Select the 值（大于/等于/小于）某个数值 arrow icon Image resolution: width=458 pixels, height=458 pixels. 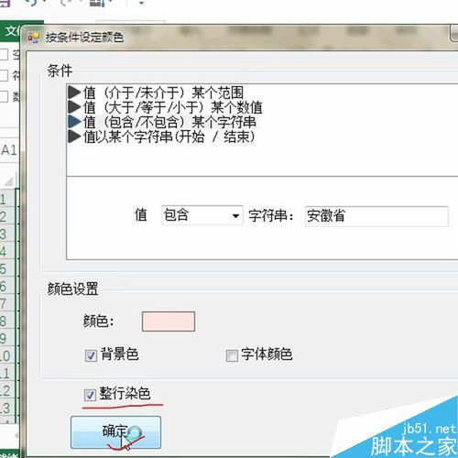point(74,107)
